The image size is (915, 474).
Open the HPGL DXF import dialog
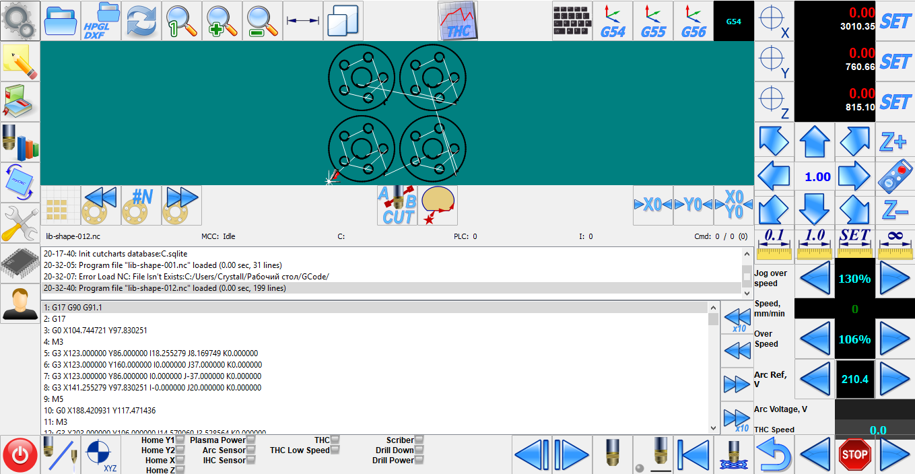click(x=101, y=21)
